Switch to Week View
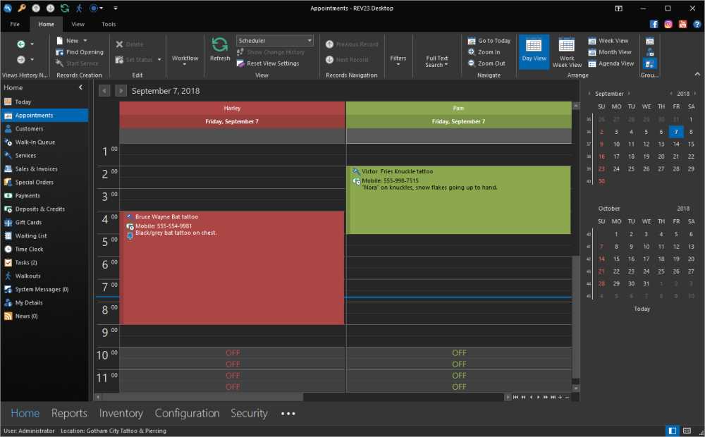705x437 pixels. [608, 40]
